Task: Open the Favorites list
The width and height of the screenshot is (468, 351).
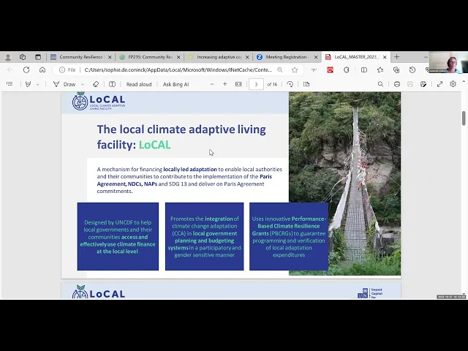Action: click(x=380, y=70)
